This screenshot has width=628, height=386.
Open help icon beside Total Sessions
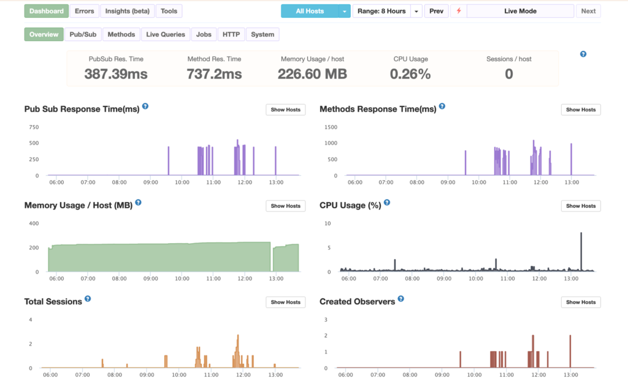click(88, 299)
